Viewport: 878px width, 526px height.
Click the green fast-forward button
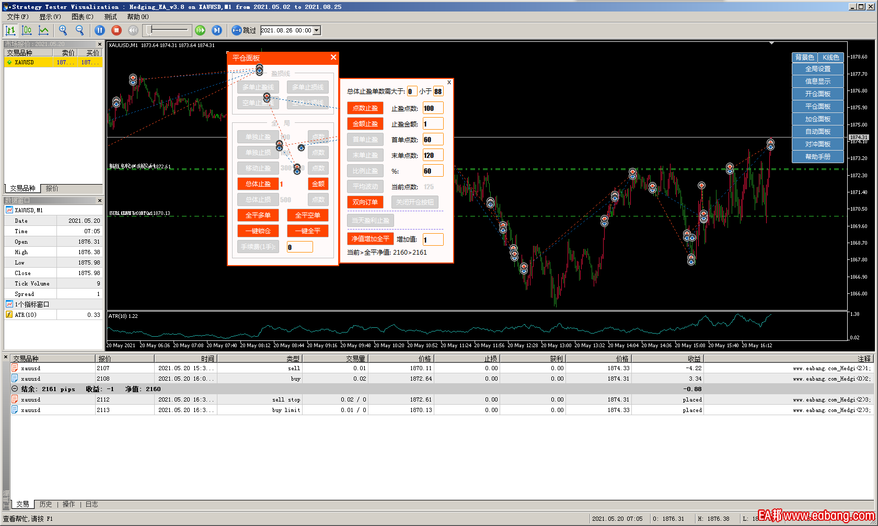click(200, 30)
